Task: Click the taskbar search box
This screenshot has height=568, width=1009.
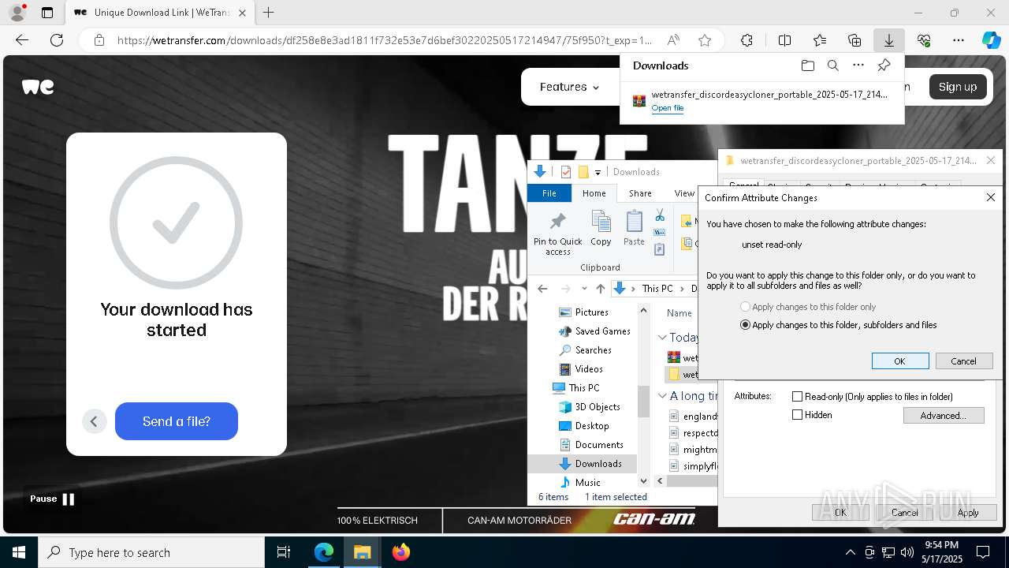Action: pyautogui.click(x=151, y=552)
